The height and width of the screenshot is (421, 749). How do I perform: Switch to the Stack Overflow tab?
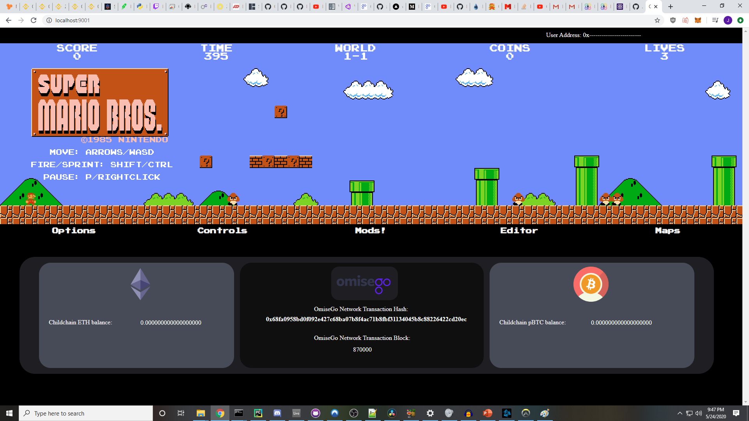coord(524,7)
